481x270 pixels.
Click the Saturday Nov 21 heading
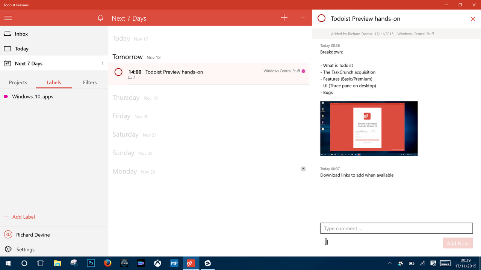(135, 135)
